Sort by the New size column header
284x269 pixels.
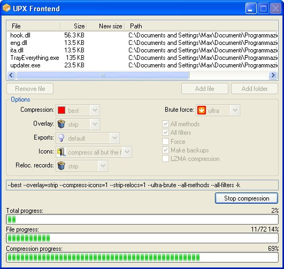tap(106, 26)
